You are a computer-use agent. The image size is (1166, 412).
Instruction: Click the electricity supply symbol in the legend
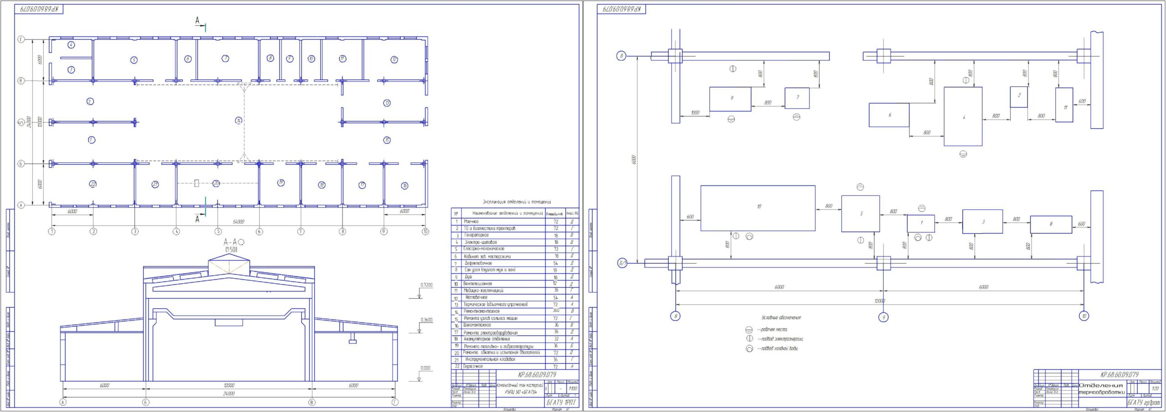click(749, 339)
